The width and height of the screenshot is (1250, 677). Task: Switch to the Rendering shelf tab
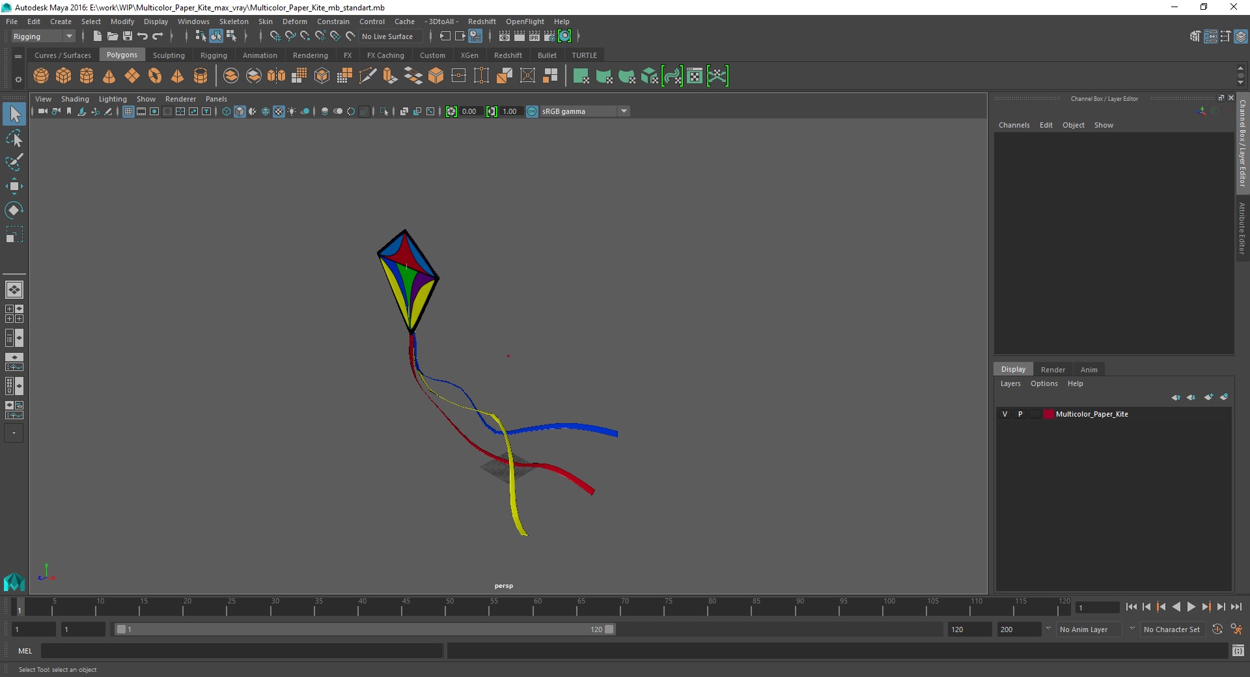pyautogui.click(x=310, y=55)
